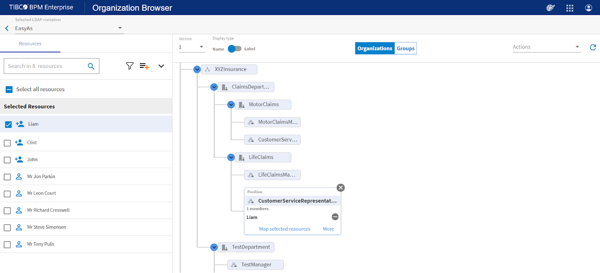Select the Resources tab
Image resolution: width=600 pixels, height=273 pixels.
coord(30,44)
